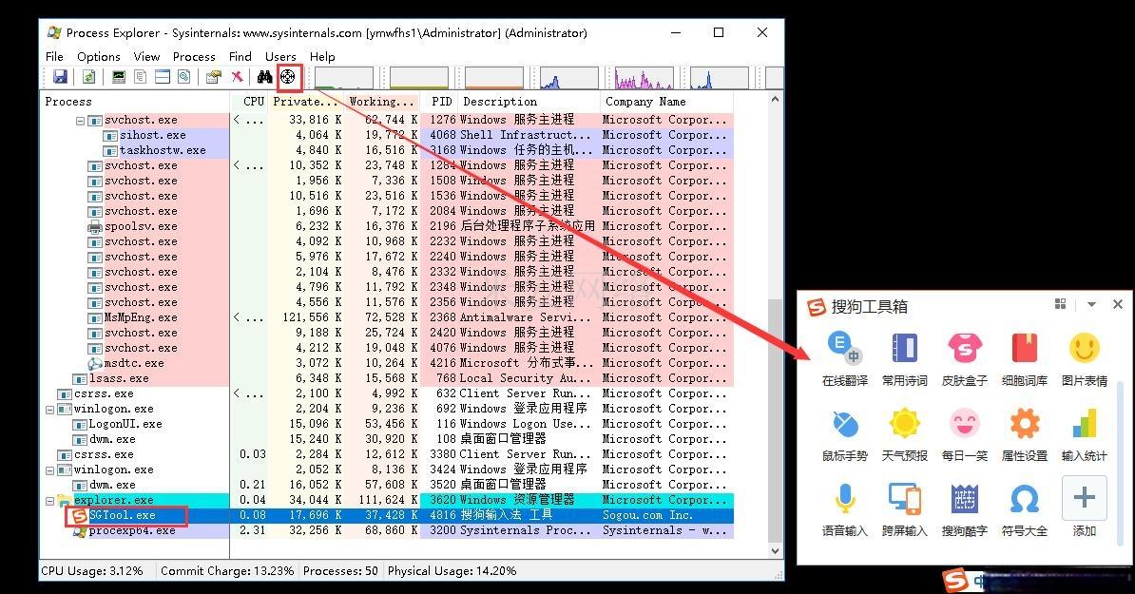Viewport: 1135px width, 594px height.
Task: Toggle Show Process Tree toolbar icon
Action: tap(141, 77)
